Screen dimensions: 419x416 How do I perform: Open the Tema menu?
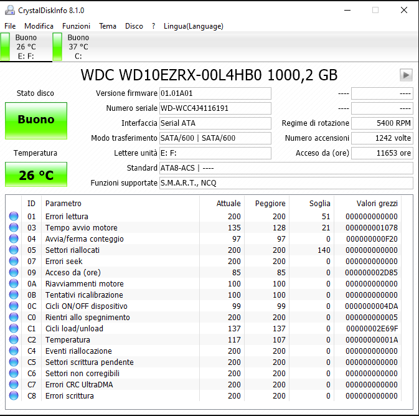(108, 26)
